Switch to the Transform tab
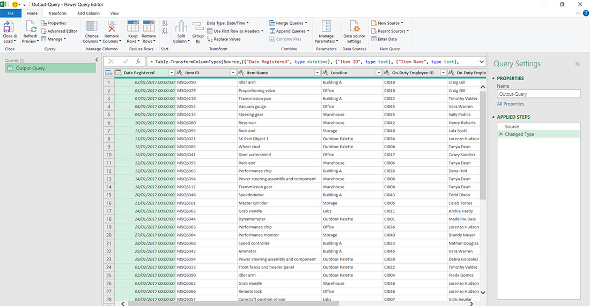This screenshot has height=306, width=590. click(57, 13)
